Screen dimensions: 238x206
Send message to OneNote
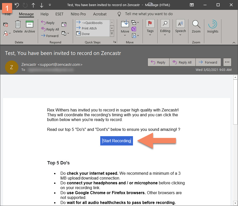pyautogui.click(x=134, y=29)
